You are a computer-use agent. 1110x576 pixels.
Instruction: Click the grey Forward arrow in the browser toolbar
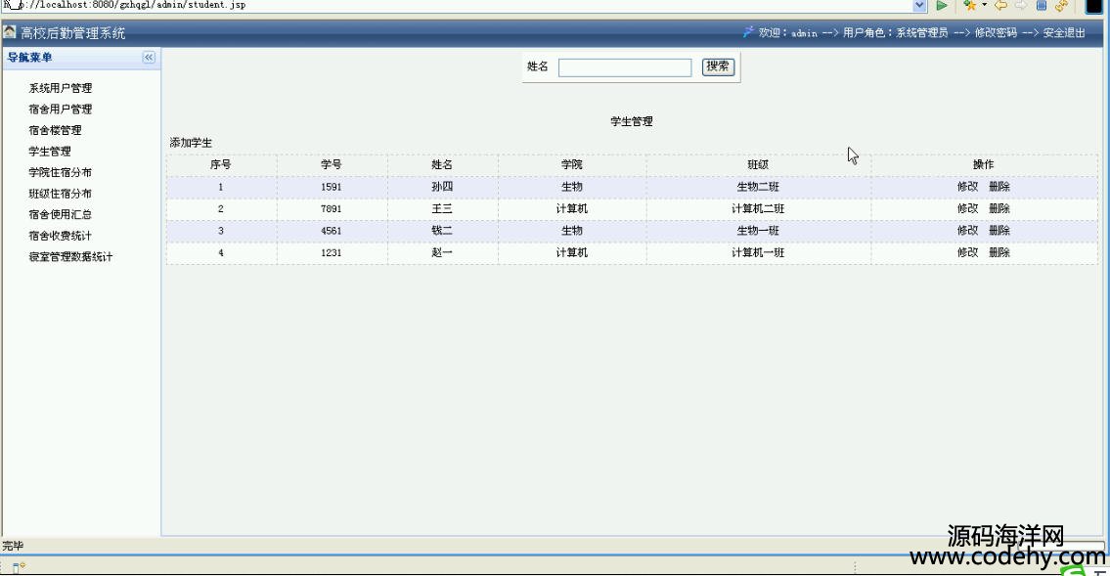click(x=1021, y=6)
